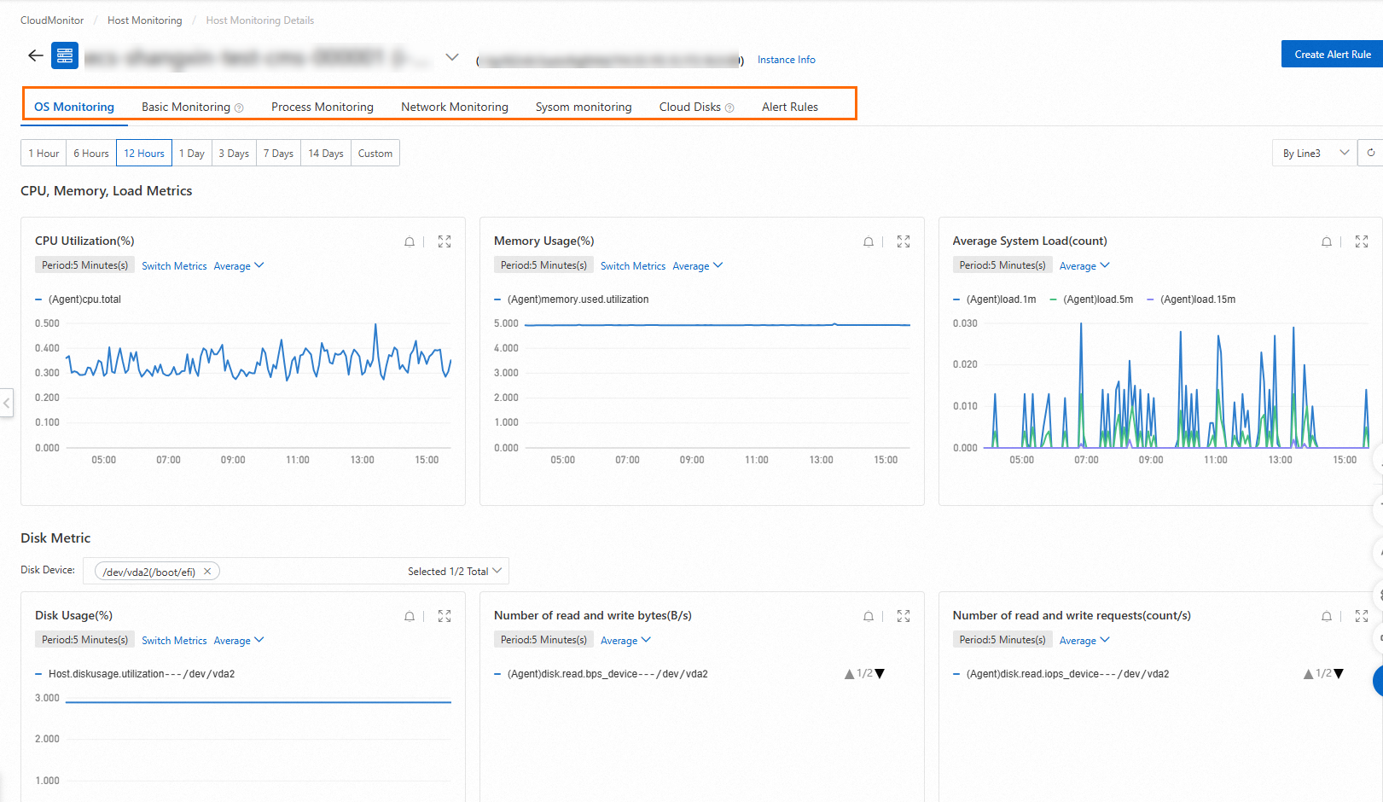Open the Cloud Disks tab

tap(689, 106)
